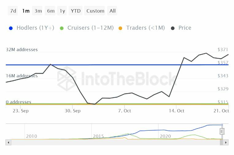Select YTD time range

tap(75, 11)
